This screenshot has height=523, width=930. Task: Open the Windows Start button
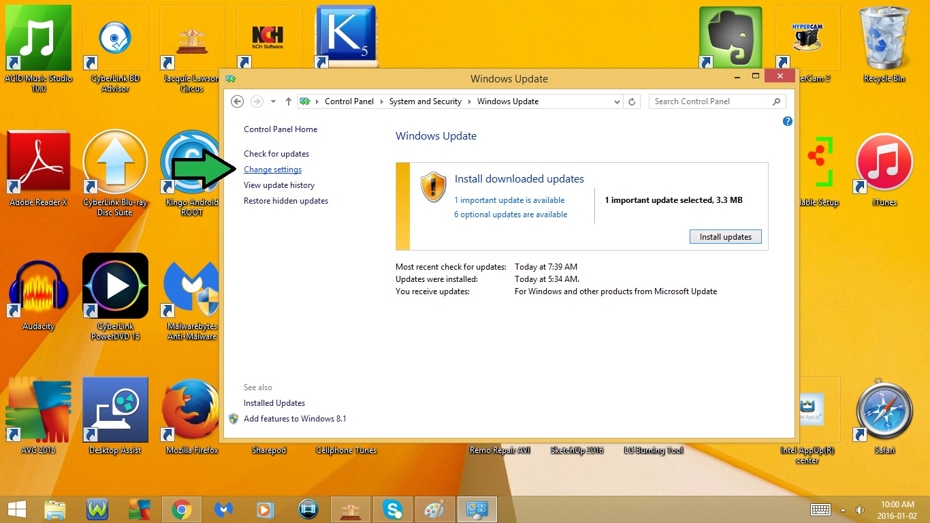pyautogui.click(x=16, y=509)
